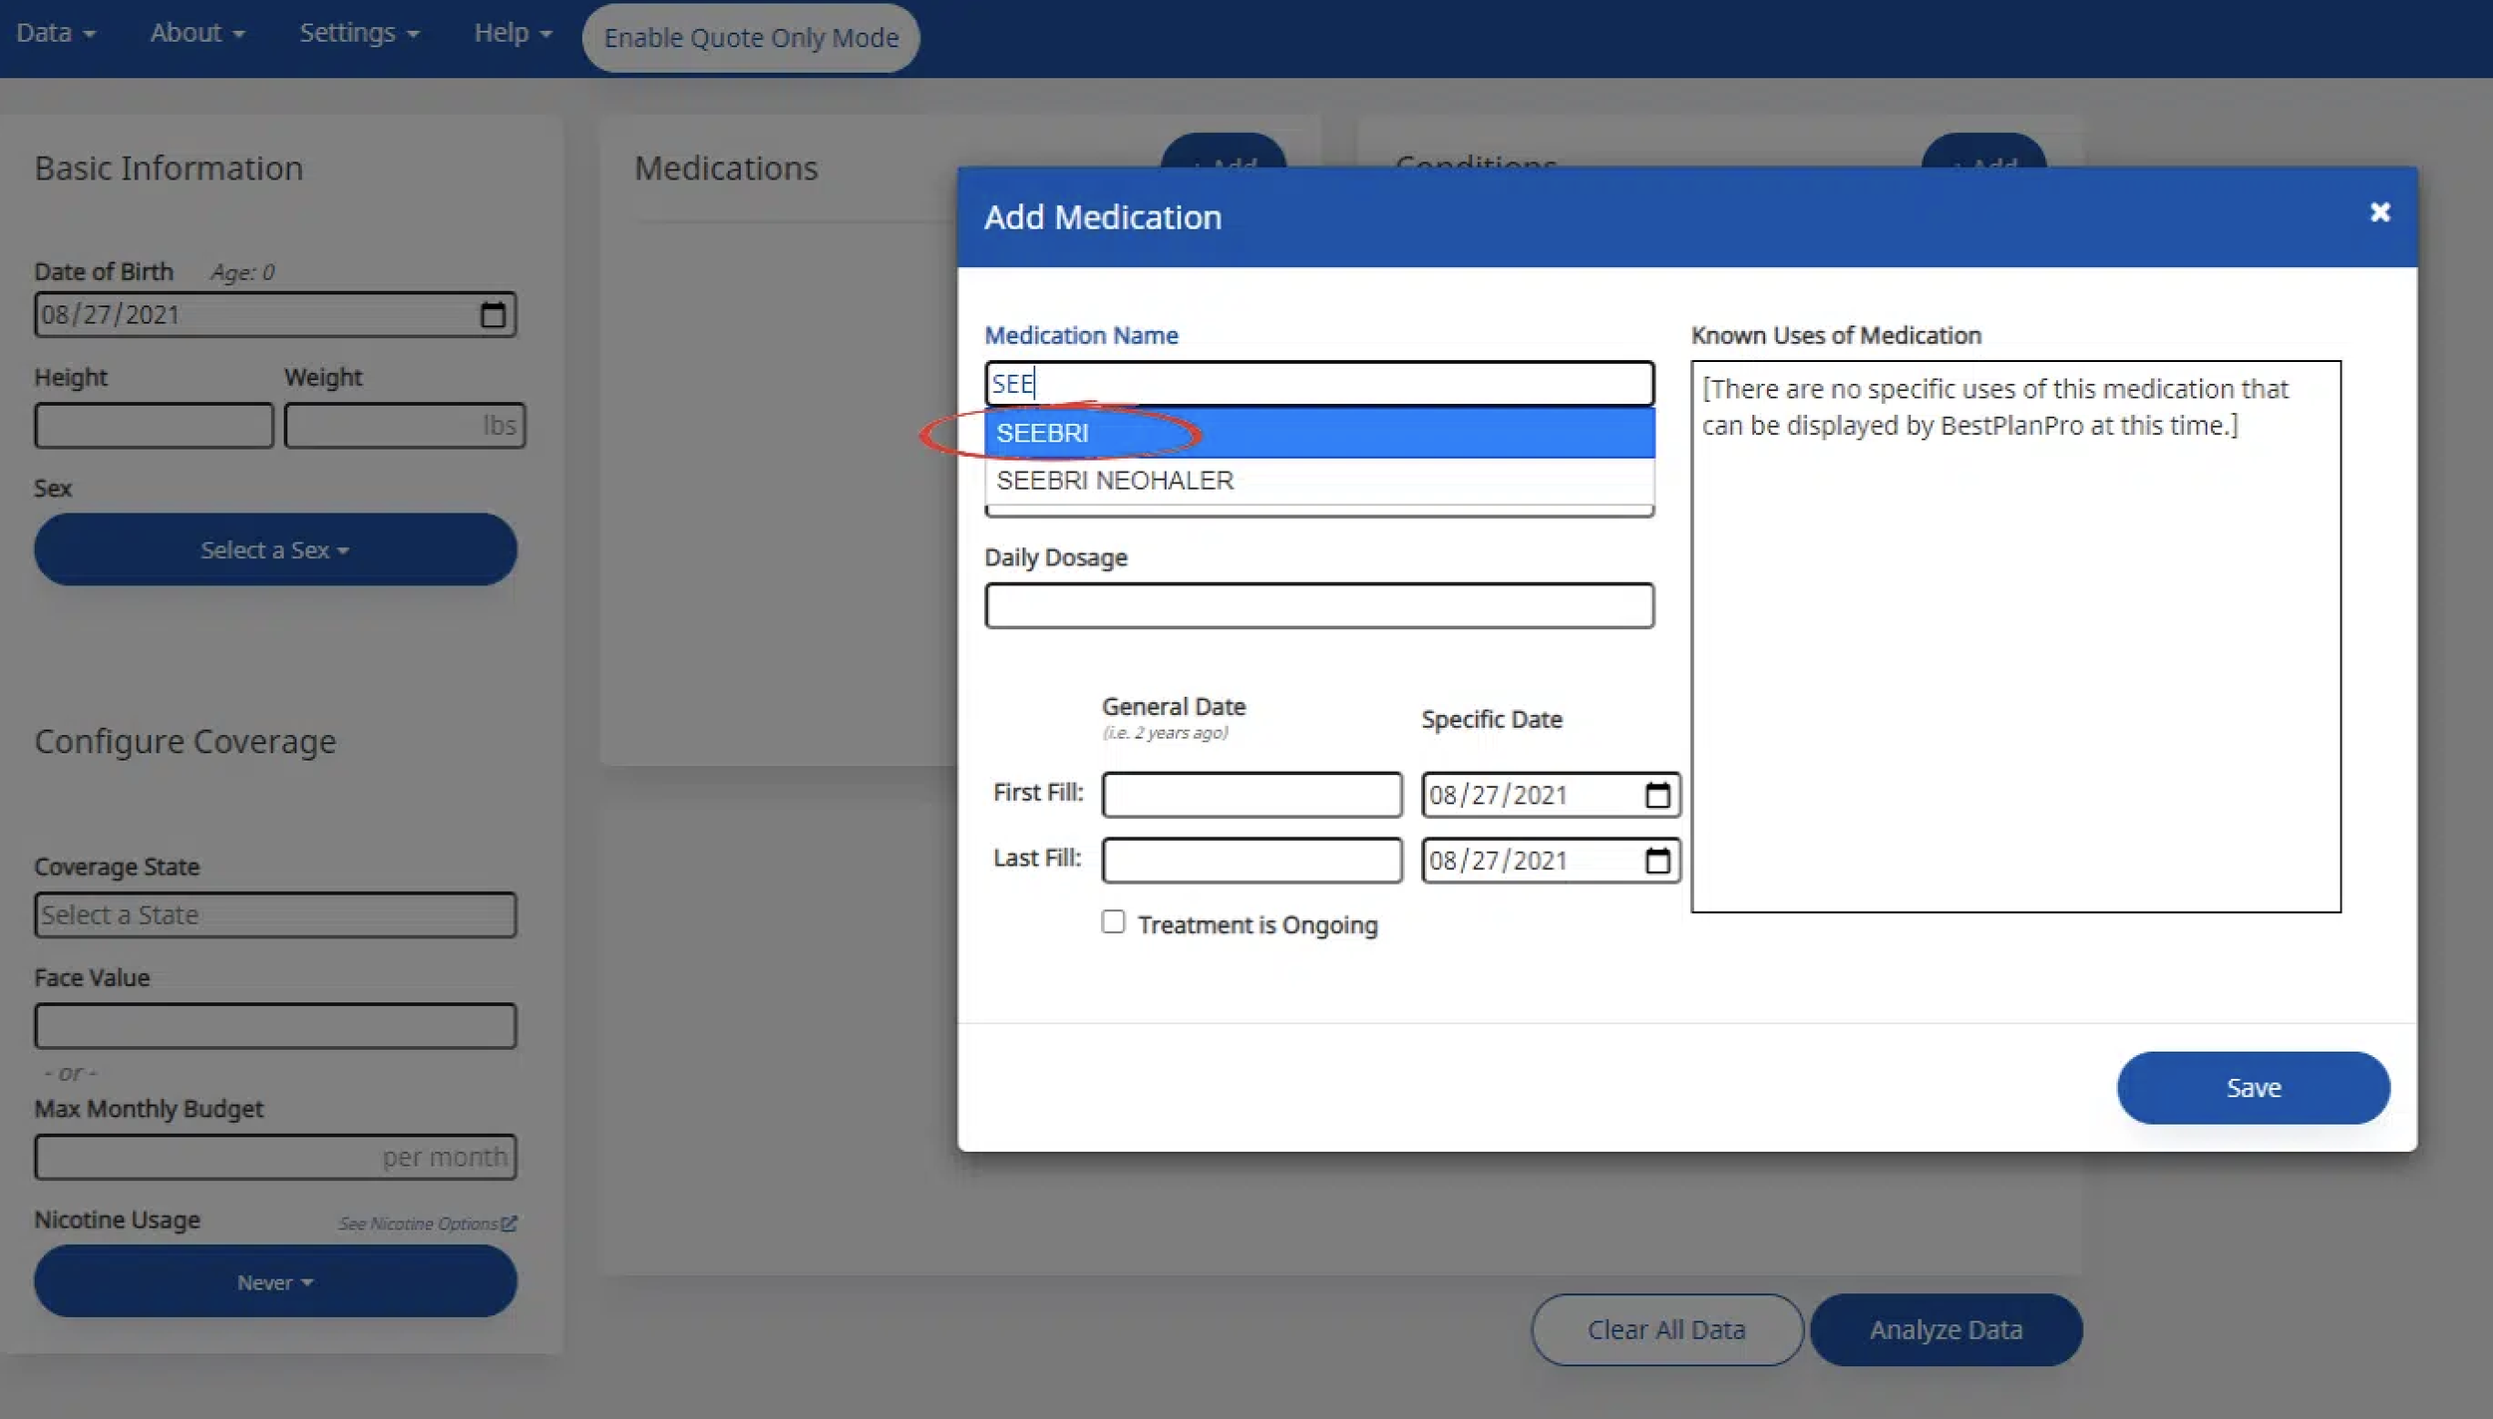Open the Help menu
The height and width of the screenshot is (1419, 2493).
click(513, 33)
